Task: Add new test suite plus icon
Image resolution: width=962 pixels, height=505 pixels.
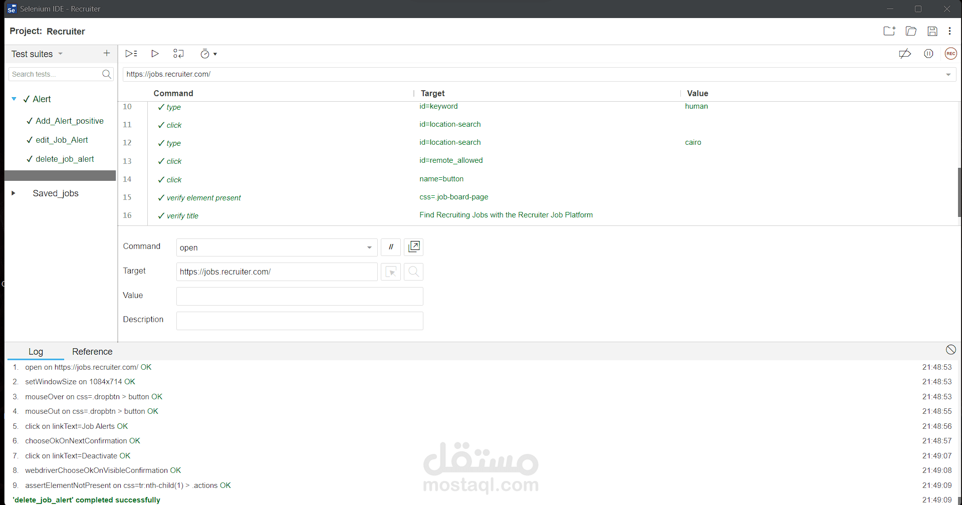Action: pos(107,53)
